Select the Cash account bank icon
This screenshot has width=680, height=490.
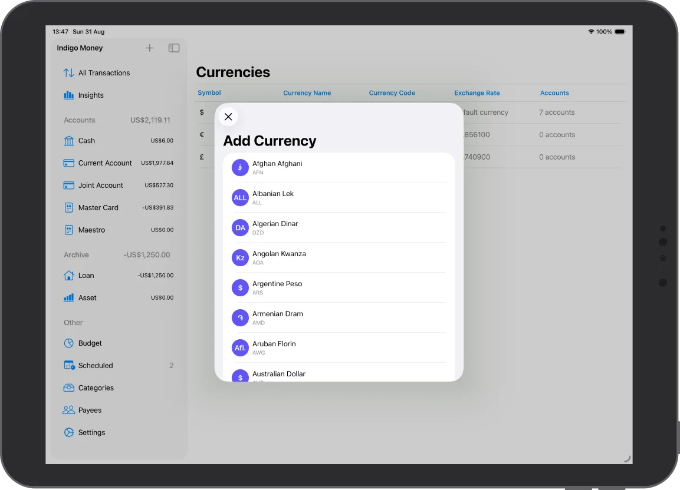click(x=69, y=141)
